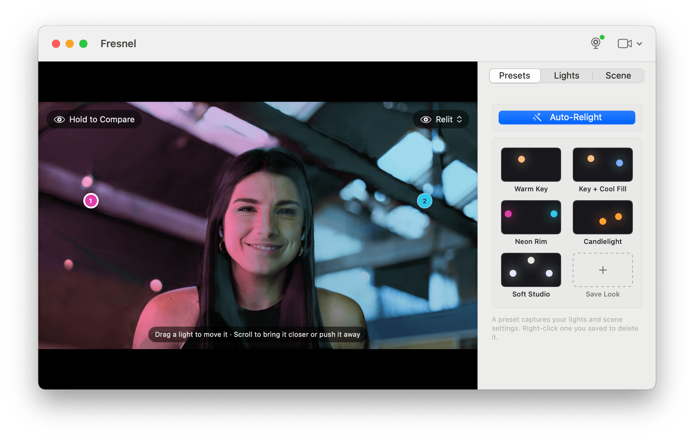694x440 pixels.
Task: Hold to Compare eye button
Action: (x=94, y=119)
